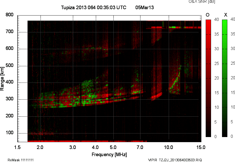The width and height of the screenshot is (235, 162).
Task: Click the 'O&X SNR [dB]' heading
Action: click(202, 2)
